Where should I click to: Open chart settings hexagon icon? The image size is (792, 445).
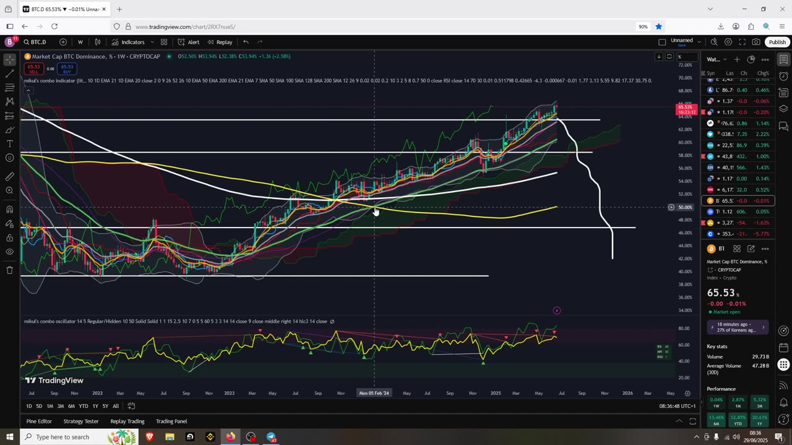[x=728, y=42]
